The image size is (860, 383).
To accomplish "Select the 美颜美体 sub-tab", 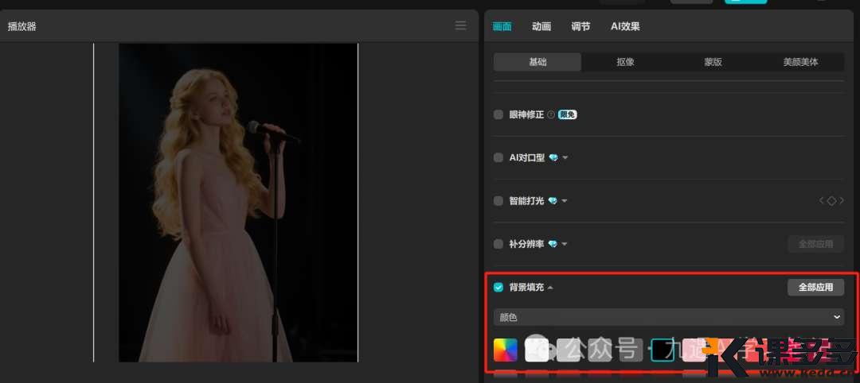I will [x=801, y=62].
